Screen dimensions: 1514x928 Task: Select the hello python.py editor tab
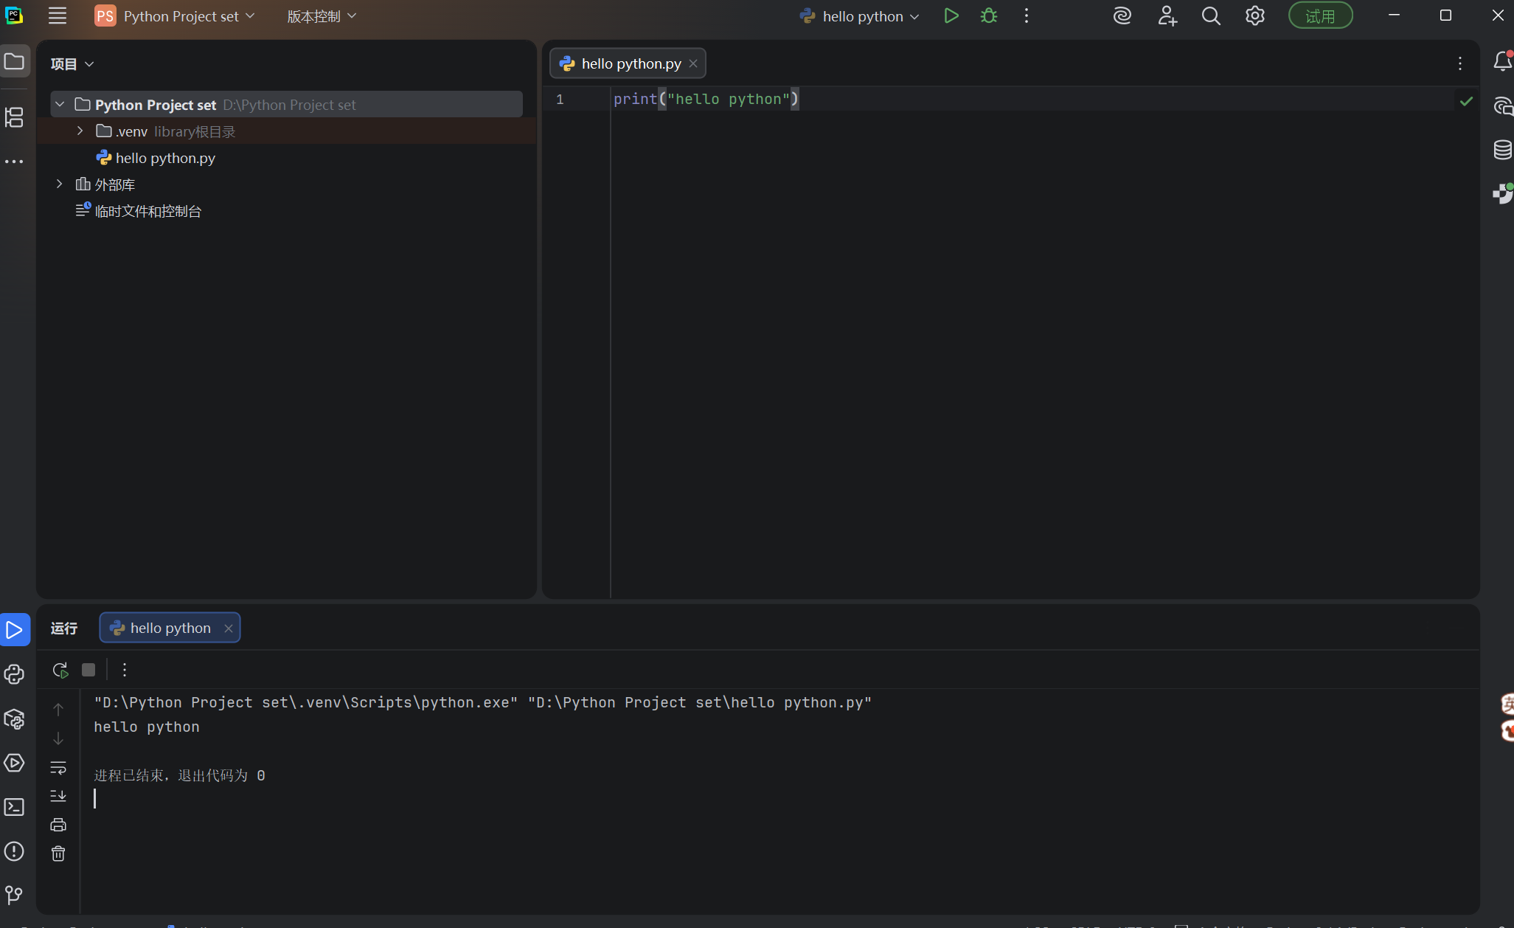tap(631, 63)
